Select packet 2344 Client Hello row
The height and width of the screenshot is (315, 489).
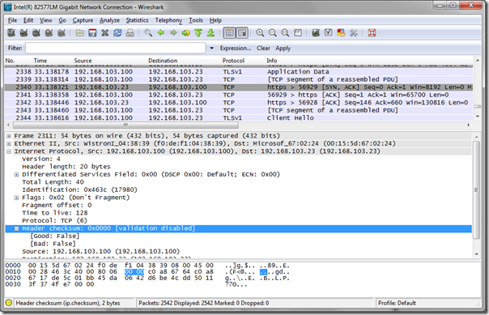pyautogui.click(x=239, y=118)
